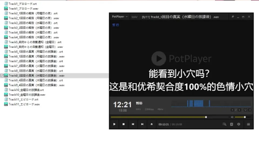Click the WAV format label in the title bar
This screenshot has width=259, height=146.
tap(134, 17)
